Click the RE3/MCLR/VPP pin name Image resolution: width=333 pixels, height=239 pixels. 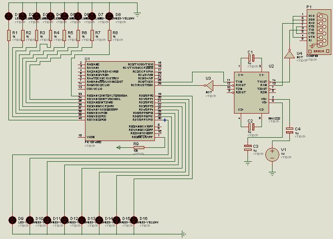pos(142,137)
